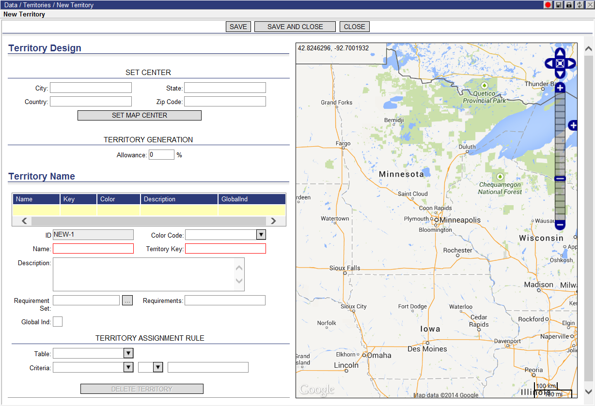Focus the Description text area
Viewport: 595px width, 406px height.
144,274
